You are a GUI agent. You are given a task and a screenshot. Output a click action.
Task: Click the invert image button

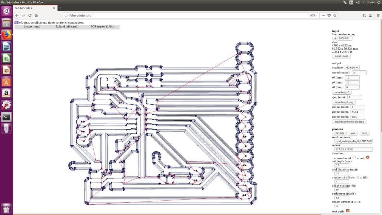341,56
